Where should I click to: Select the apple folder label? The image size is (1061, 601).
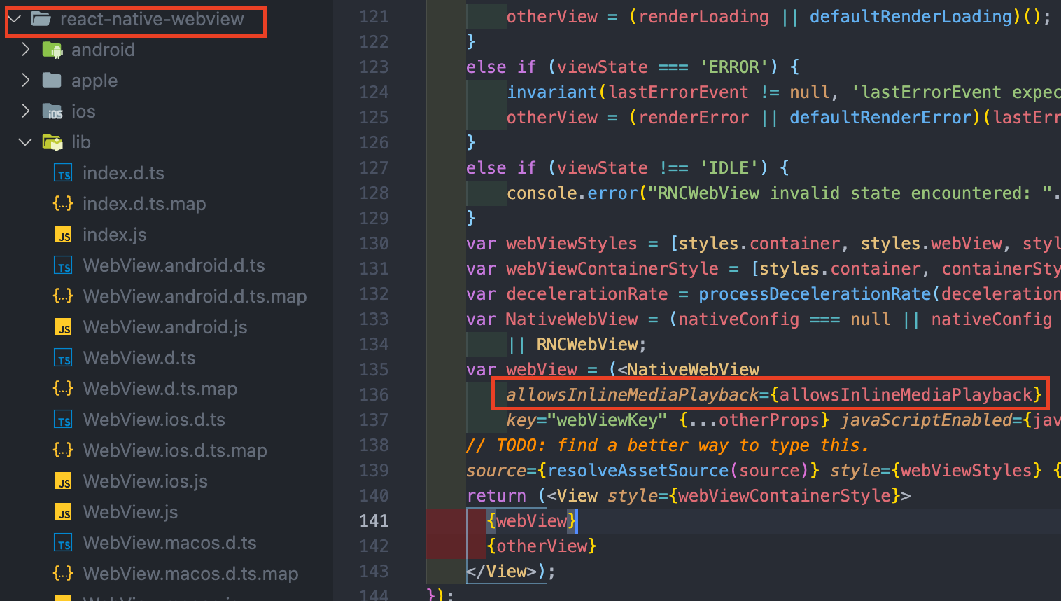[94, 81]
